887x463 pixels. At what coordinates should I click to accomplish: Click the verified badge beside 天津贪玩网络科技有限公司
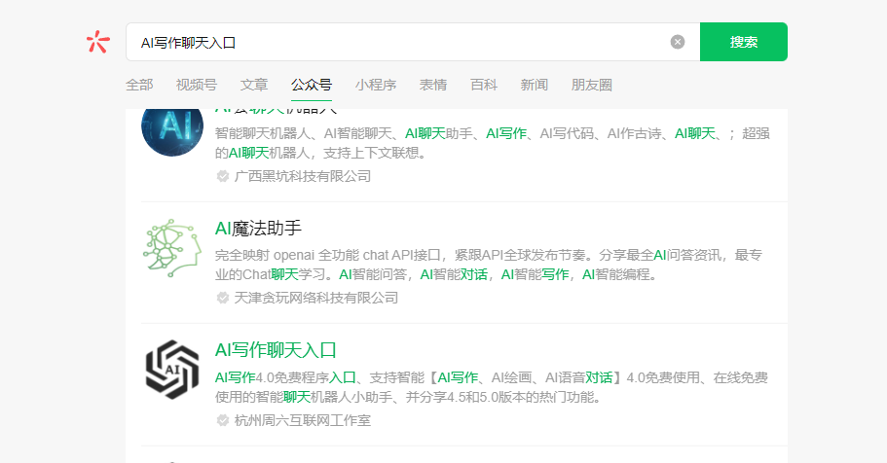223,298
